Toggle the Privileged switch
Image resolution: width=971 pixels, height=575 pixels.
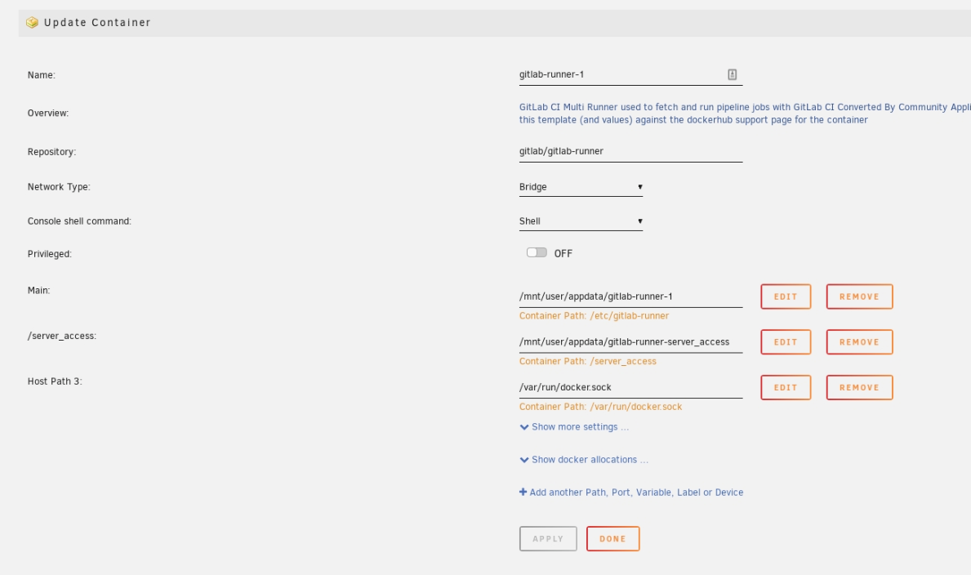point(537,253)
